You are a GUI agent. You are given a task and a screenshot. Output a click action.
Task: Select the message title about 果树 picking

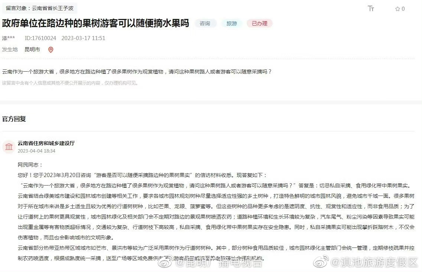95,23
